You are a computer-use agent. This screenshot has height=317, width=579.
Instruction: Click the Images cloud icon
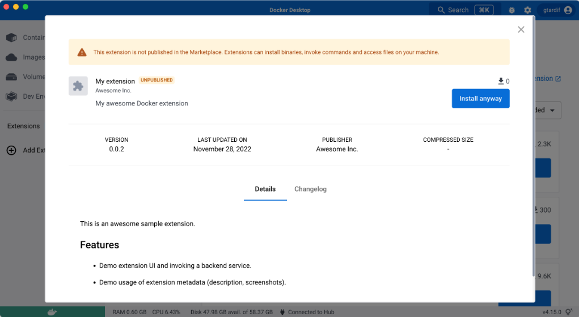[11, 57]
